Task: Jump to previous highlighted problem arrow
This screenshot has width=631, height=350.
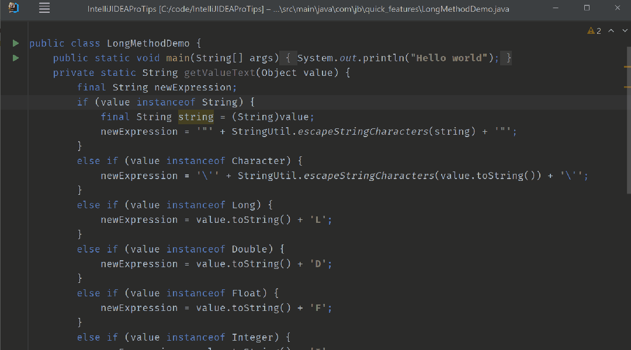Action: pyautogui.click(x=611, y=30)
